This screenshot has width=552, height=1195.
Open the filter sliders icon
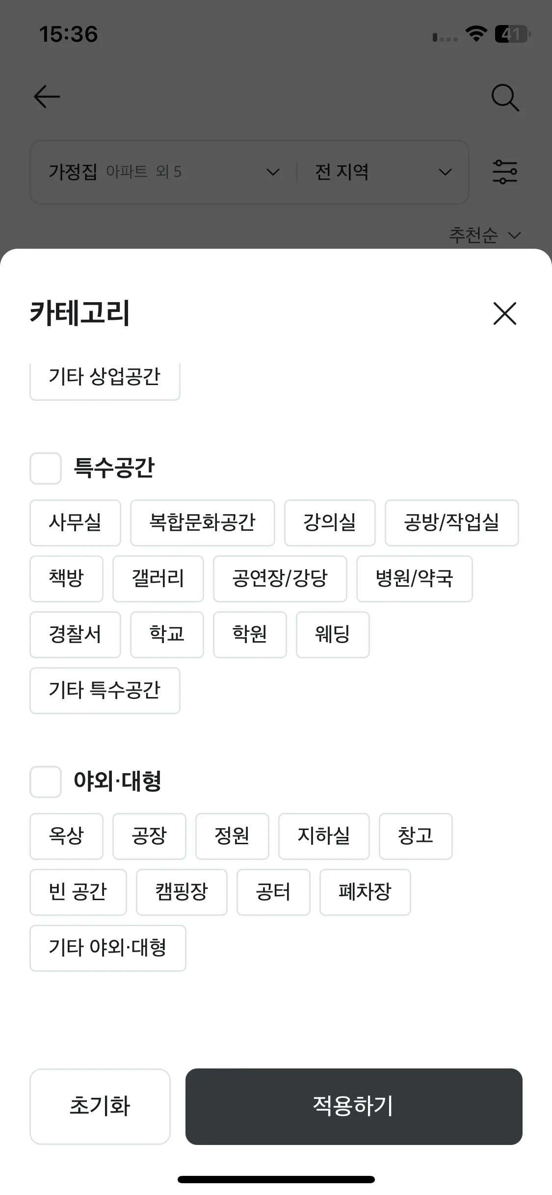click(x=505, y=172)
